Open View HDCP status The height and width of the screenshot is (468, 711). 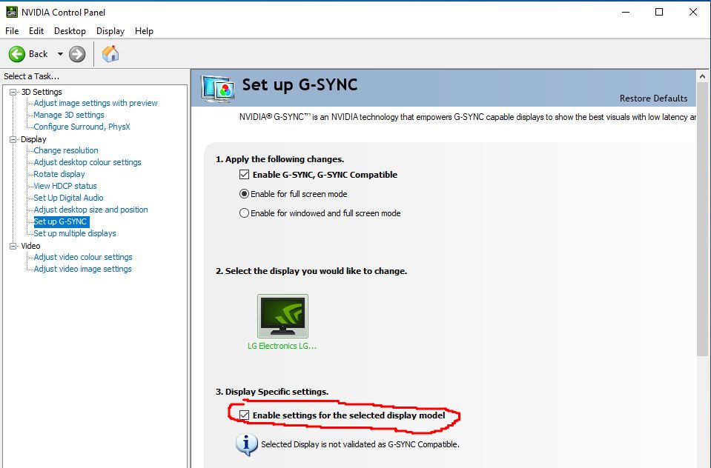(65, 186)
